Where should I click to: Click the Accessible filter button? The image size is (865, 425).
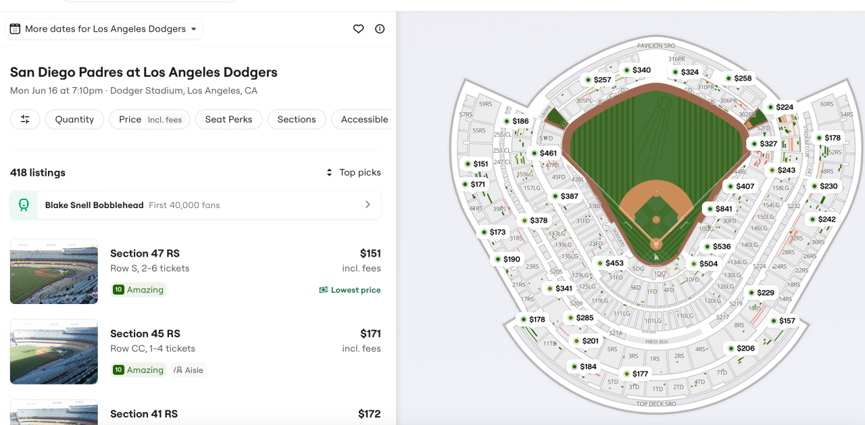coord(364,120)
